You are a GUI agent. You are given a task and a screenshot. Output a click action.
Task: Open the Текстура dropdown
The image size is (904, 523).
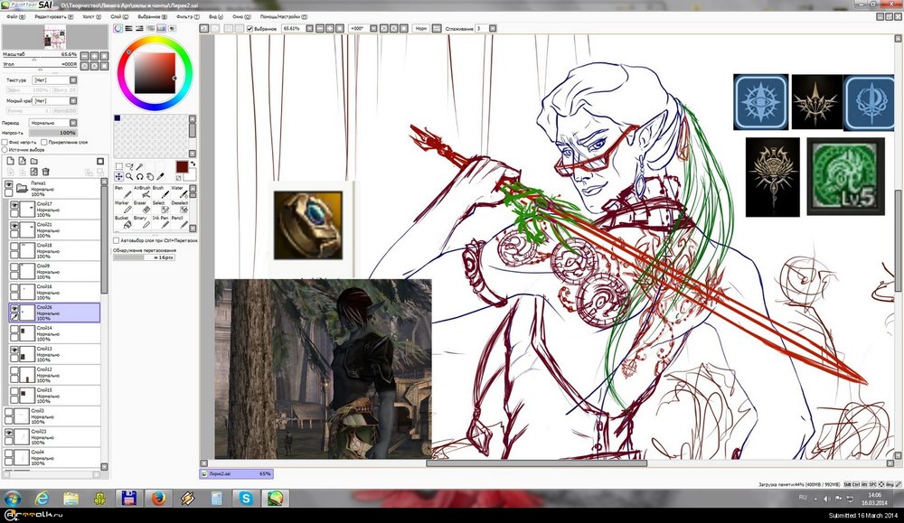pos(54,79)
